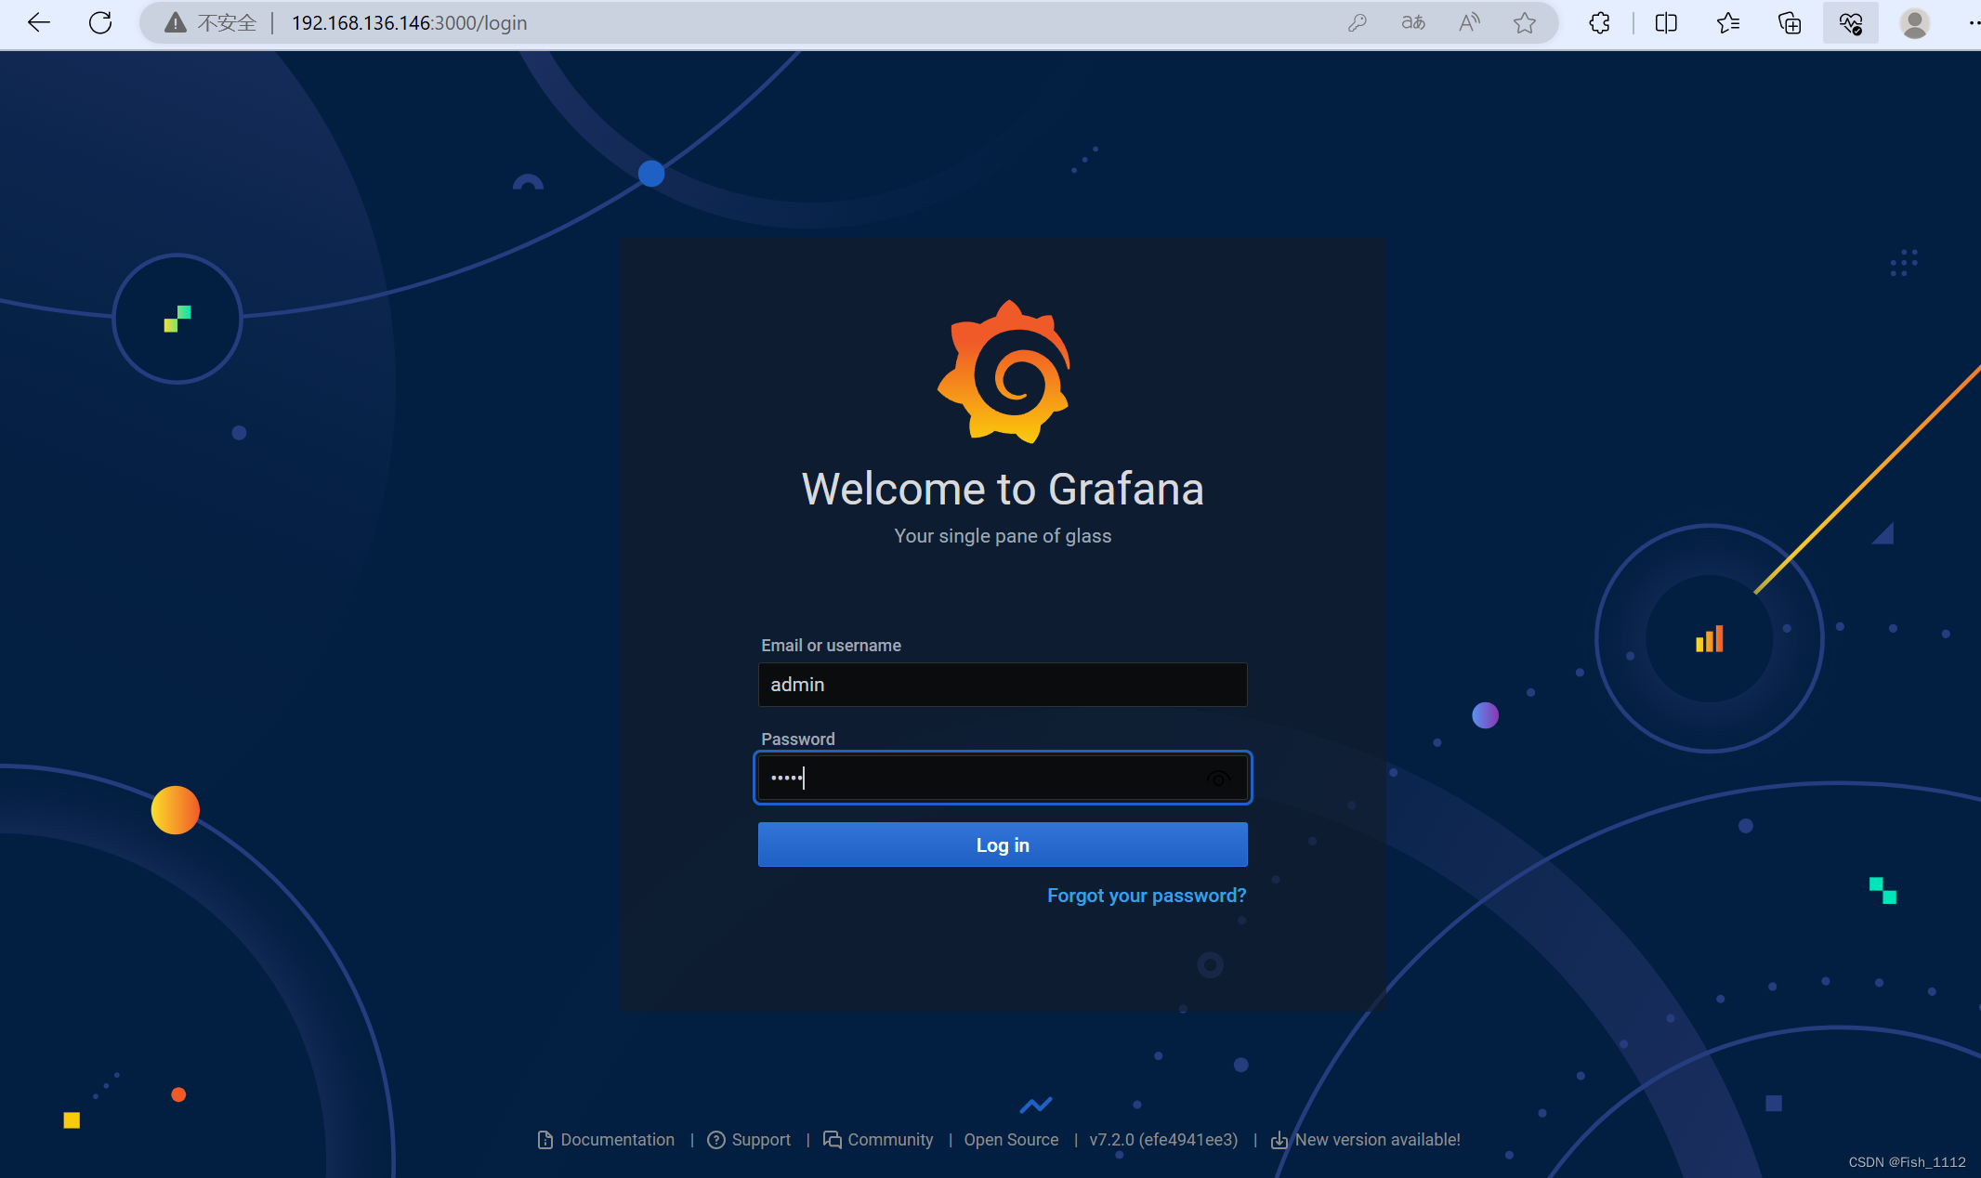This screenshot has width=1981, height=1178.
Task: Click the browser favorites/star icon
Action: [1526, 21]
